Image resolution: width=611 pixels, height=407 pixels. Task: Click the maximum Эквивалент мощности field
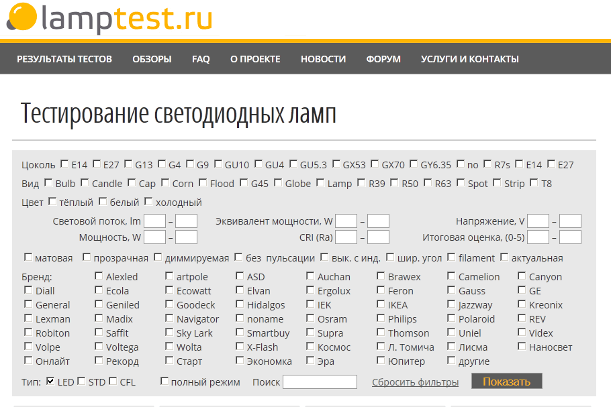(379, 221)
